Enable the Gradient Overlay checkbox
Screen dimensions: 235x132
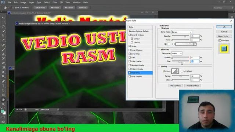(x=130, y=65)
